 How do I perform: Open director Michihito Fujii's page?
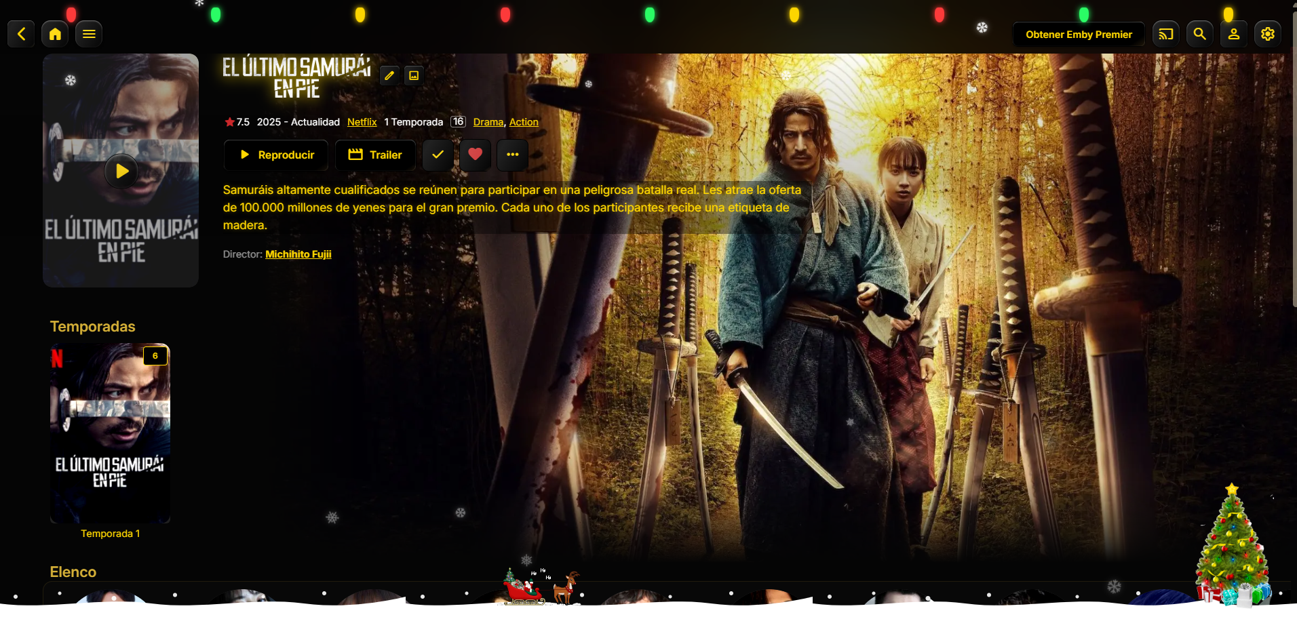point(298,254)
